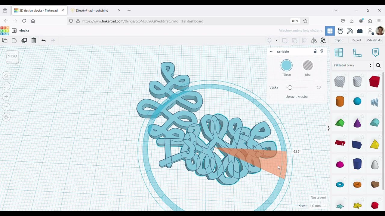Pick the blue sphere shape
The width and height of the screenshot is (385, 216).
pyautogui.click(x=357, y=101)
